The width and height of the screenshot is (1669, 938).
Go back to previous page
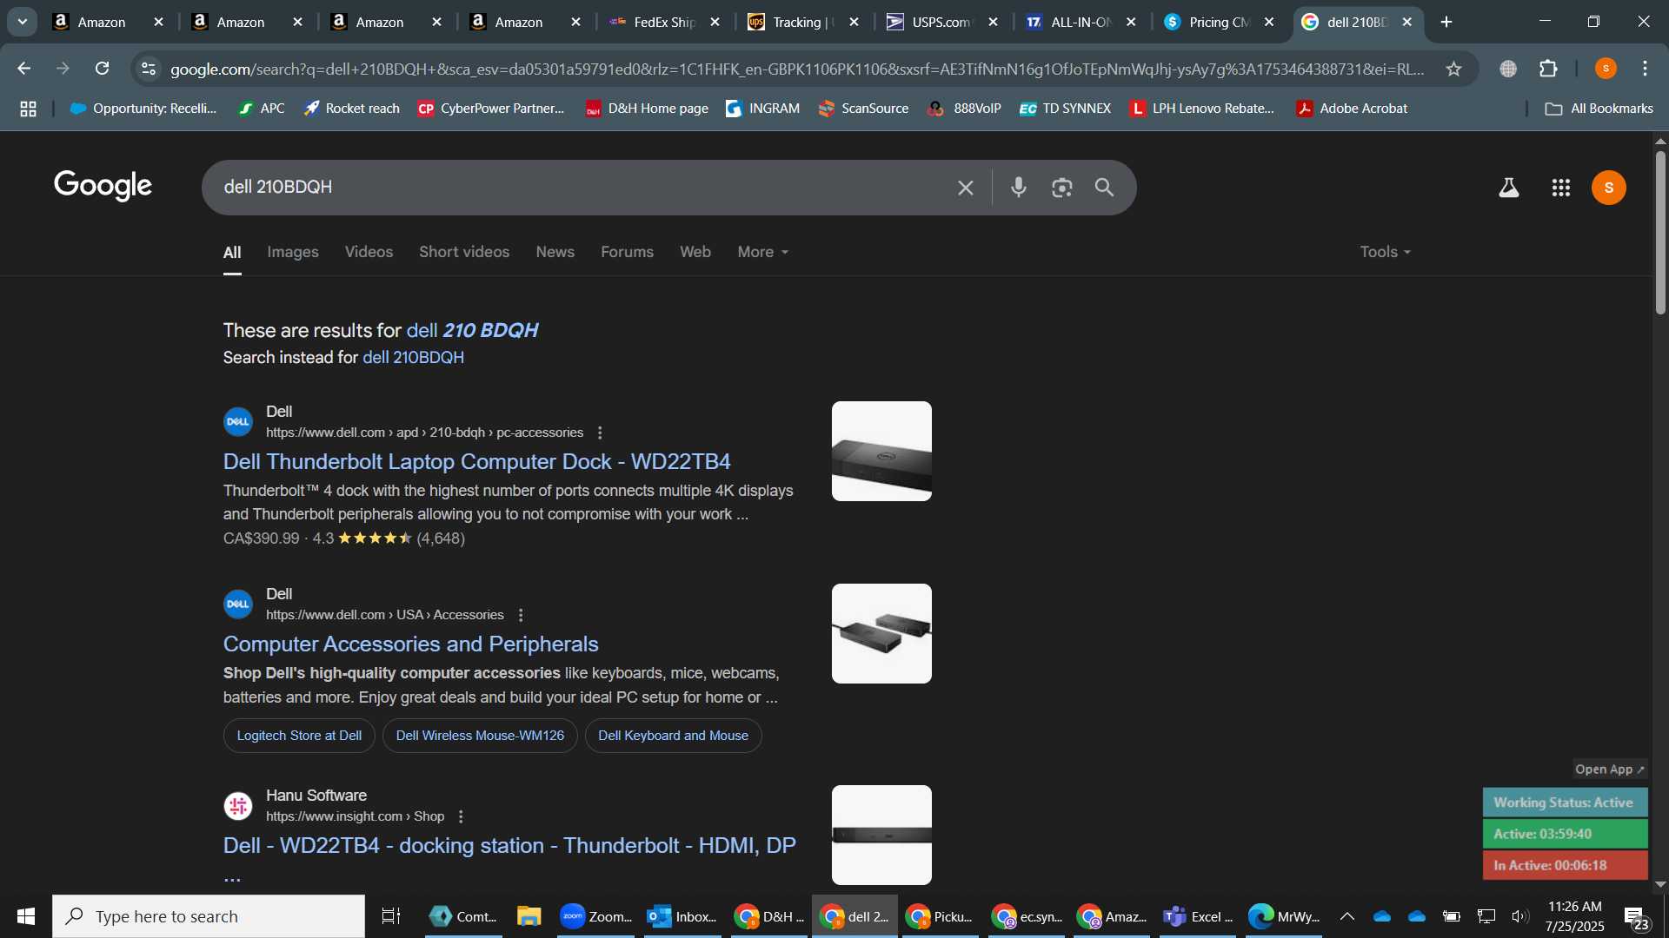click(x=24, y=69)
